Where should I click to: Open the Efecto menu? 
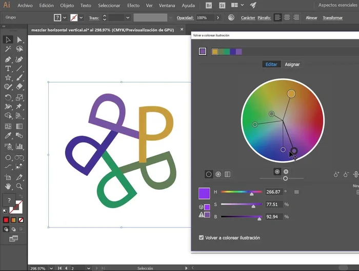pyautogui.click(x=133, y=6)
